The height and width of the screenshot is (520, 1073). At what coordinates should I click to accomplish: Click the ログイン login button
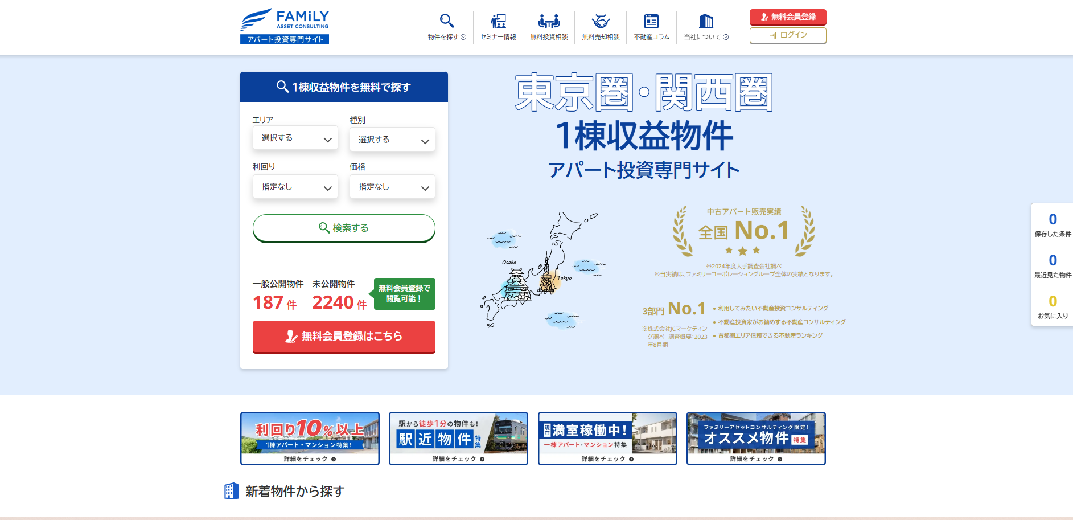[788, 35]
